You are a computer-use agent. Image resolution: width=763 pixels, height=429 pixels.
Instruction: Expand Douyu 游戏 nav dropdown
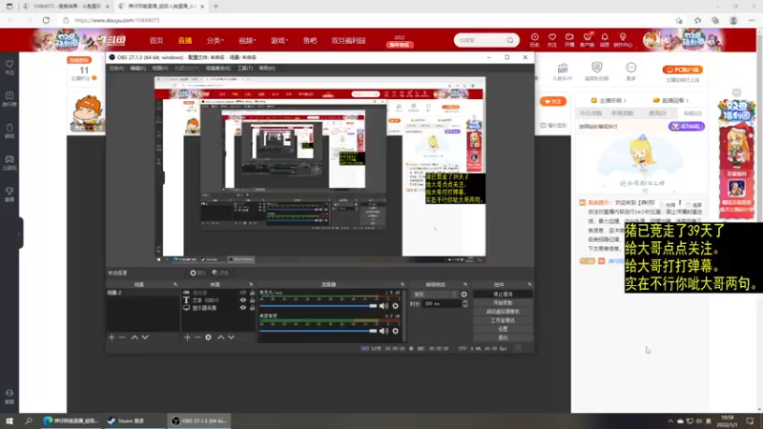(278, 41)
